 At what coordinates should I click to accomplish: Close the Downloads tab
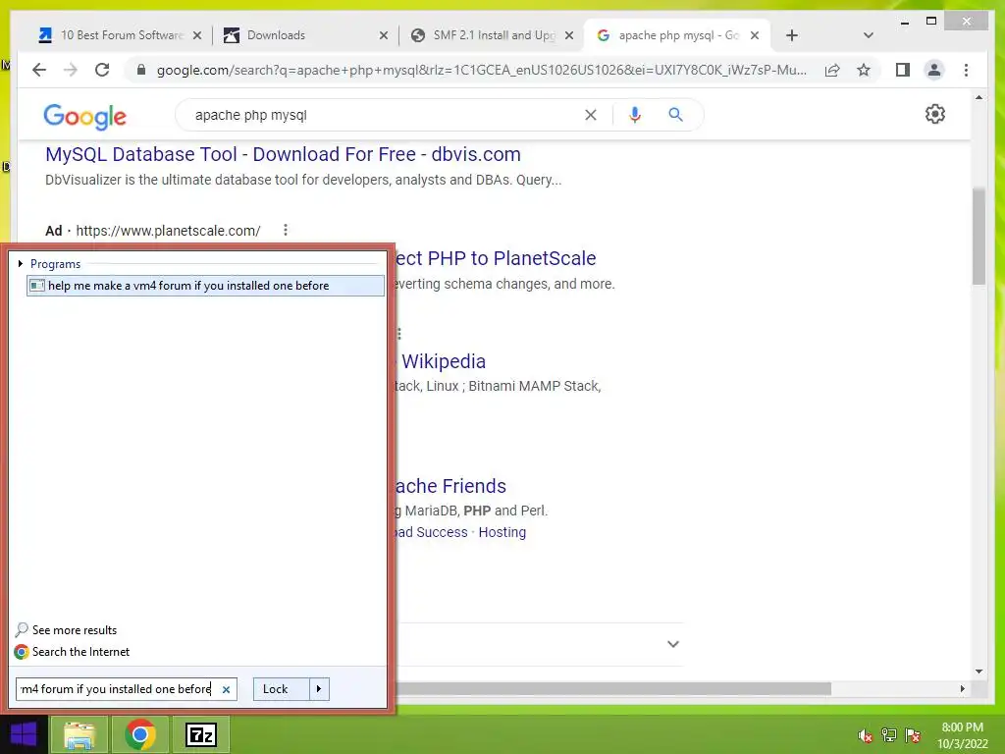384,35
